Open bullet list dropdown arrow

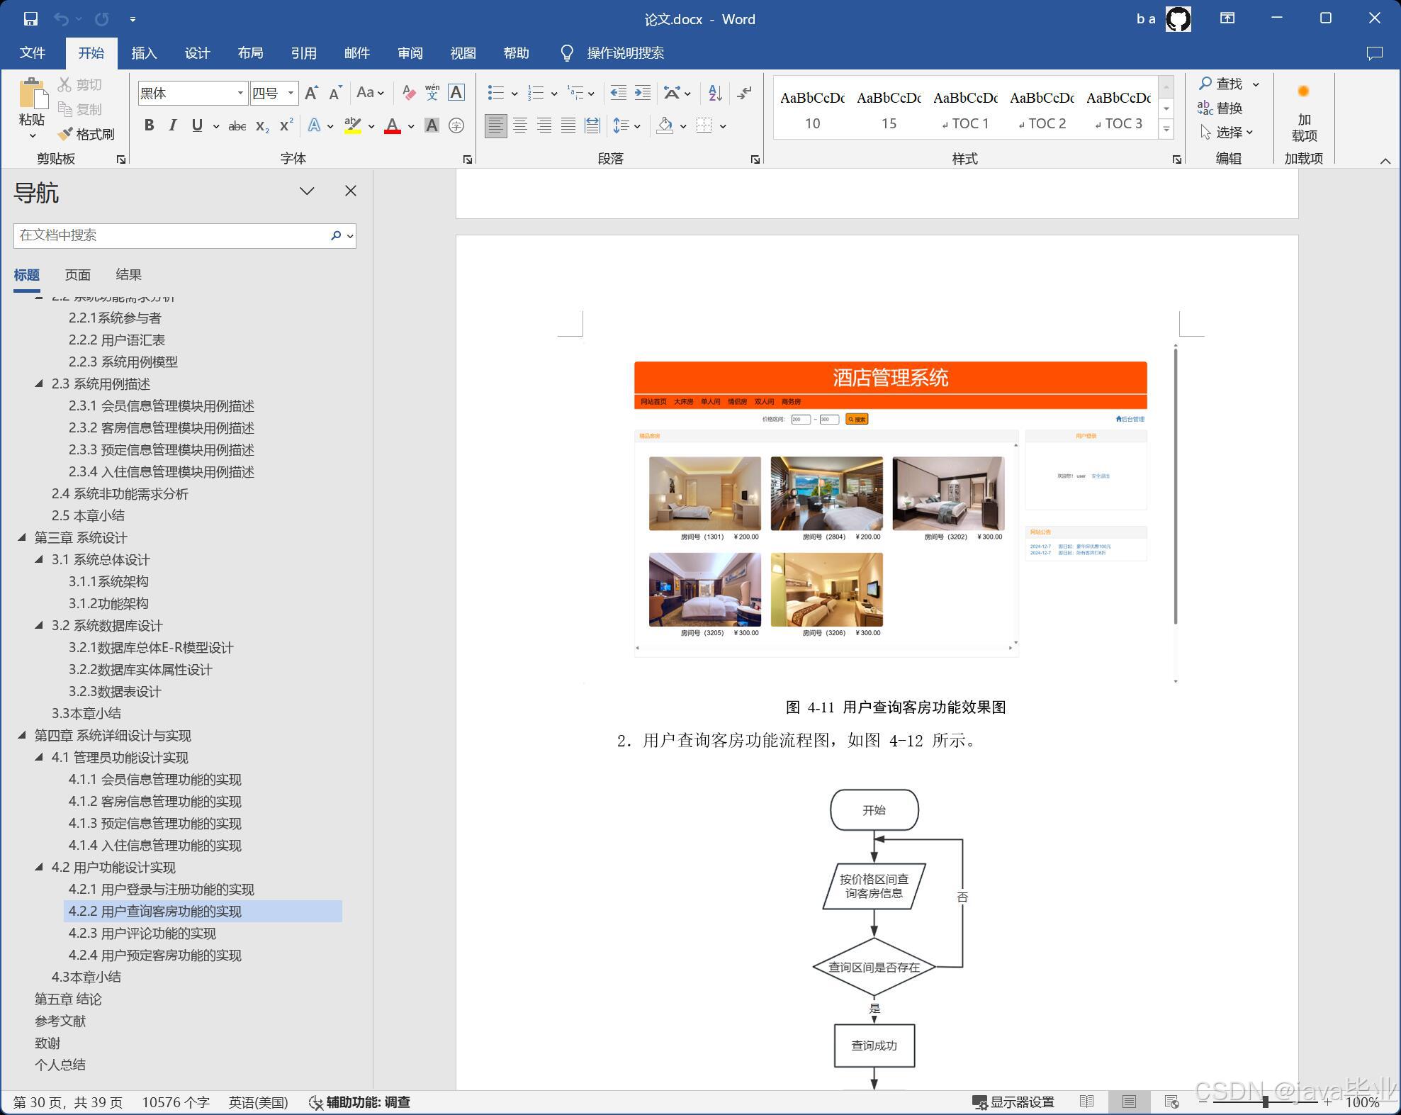click(514, 94)
